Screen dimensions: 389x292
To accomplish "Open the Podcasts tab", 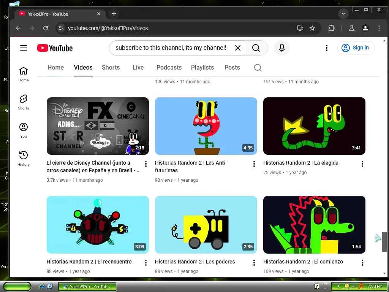I will [169, 68].
